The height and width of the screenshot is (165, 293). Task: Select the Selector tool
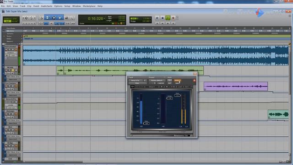point(54,18)
